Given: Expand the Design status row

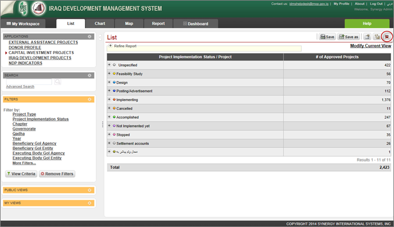Looking at the screenshot, I should pos(109,82).
